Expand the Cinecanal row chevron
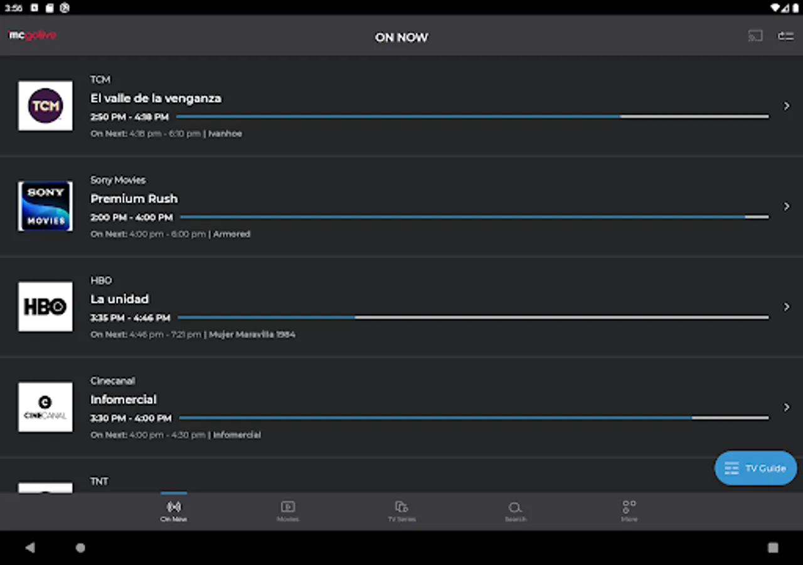803x565 pixels. [x=787, y=407]
